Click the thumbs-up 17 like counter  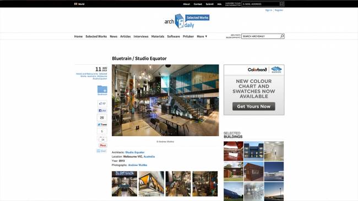coord(102,104)
